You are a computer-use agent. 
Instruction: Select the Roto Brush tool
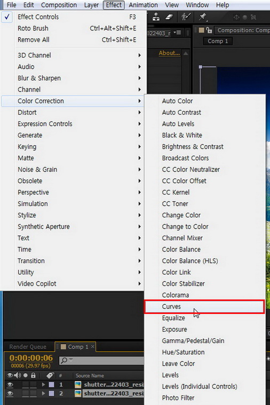click(x=186, y=17)
